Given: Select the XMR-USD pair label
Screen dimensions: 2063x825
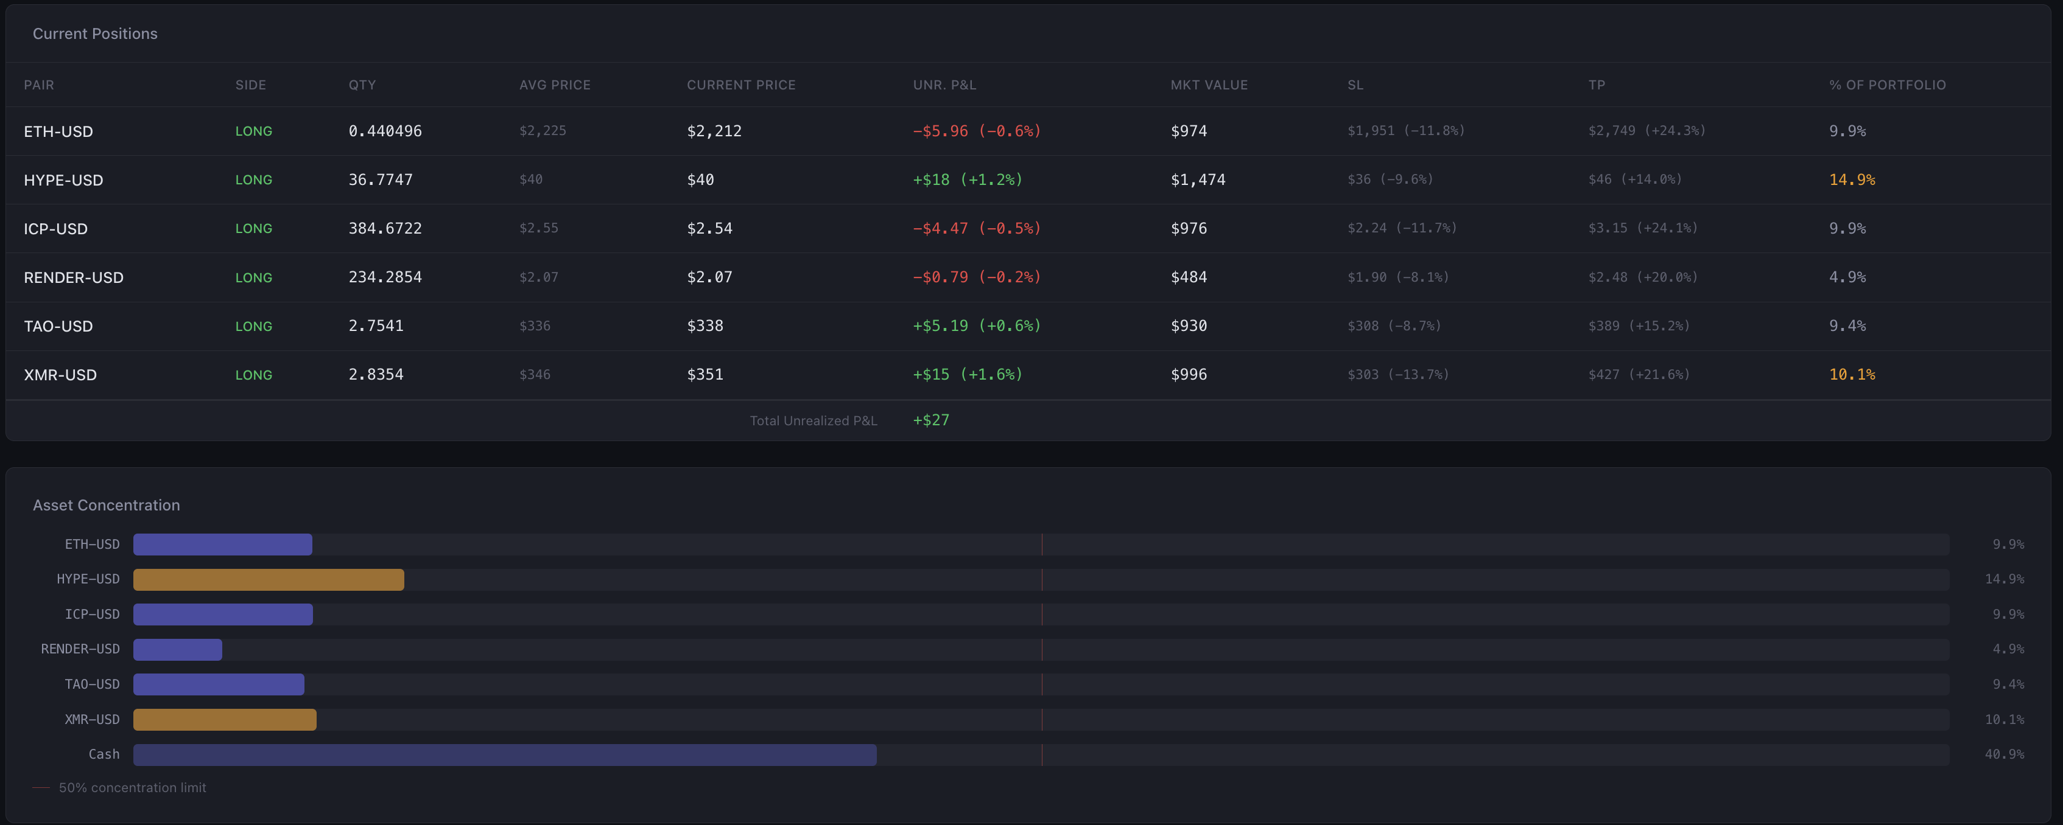Looking at the screenshot, I should (x=60, y=375).
